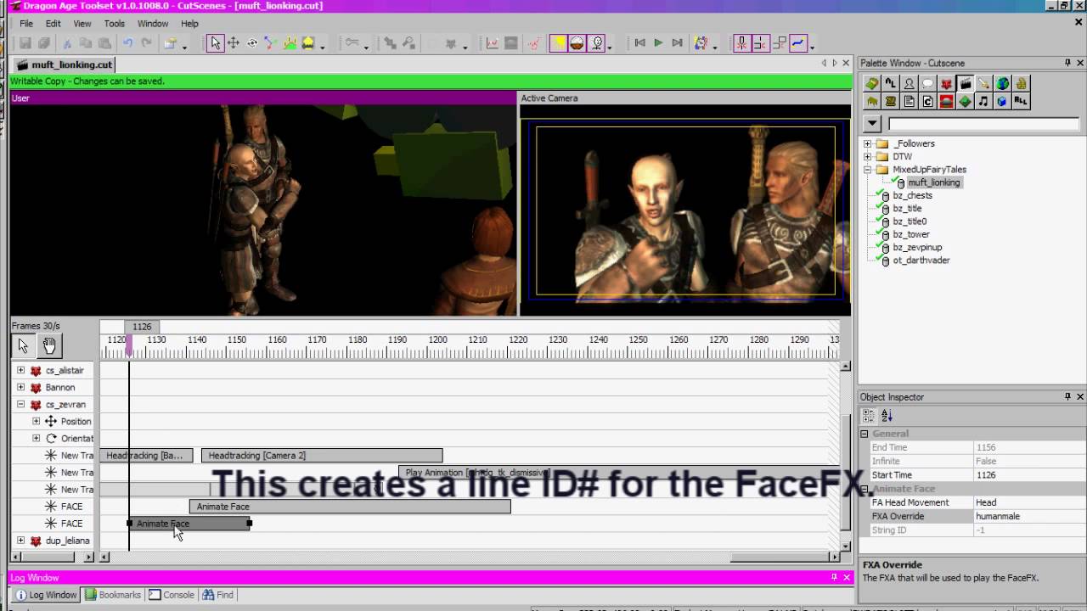Viewport: 1087px width, 611px height.
Task: Click the RLL palette icon
Action: [x=1021, y=101]
